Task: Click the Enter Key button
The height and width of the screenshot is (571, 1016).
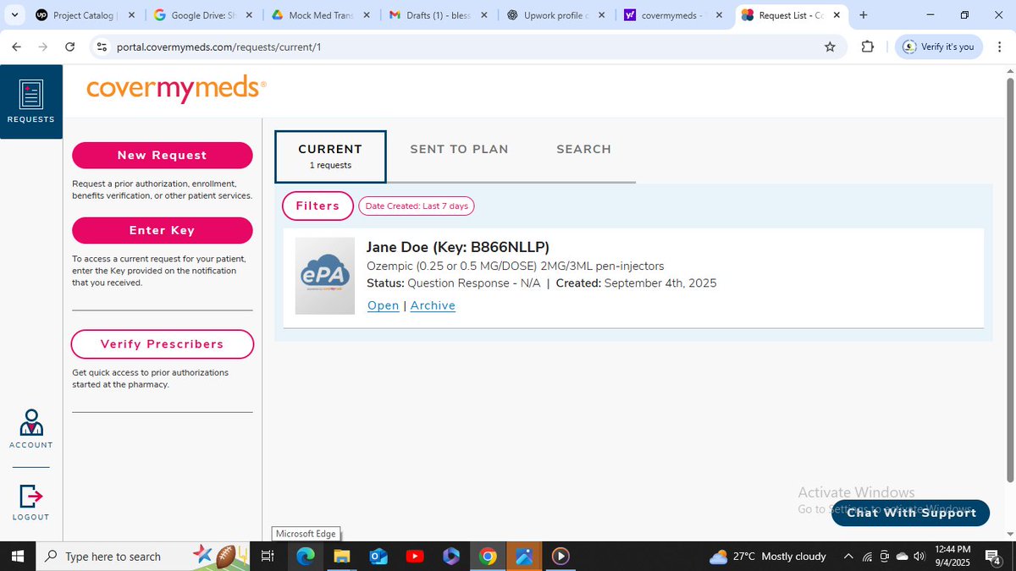Action: click(162, 230)
